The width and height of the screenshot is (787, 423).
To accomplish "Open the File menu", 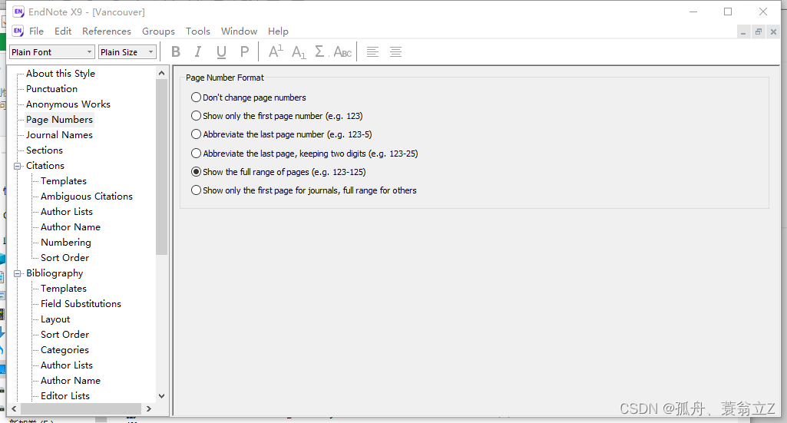I will [36, 31].
